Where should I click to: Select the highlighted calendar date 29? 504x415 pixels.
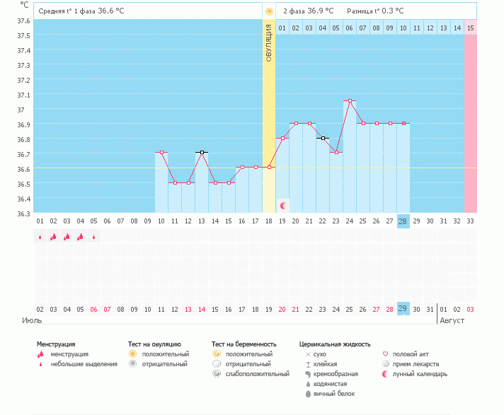pyautogui.click(x=403, y=308)
